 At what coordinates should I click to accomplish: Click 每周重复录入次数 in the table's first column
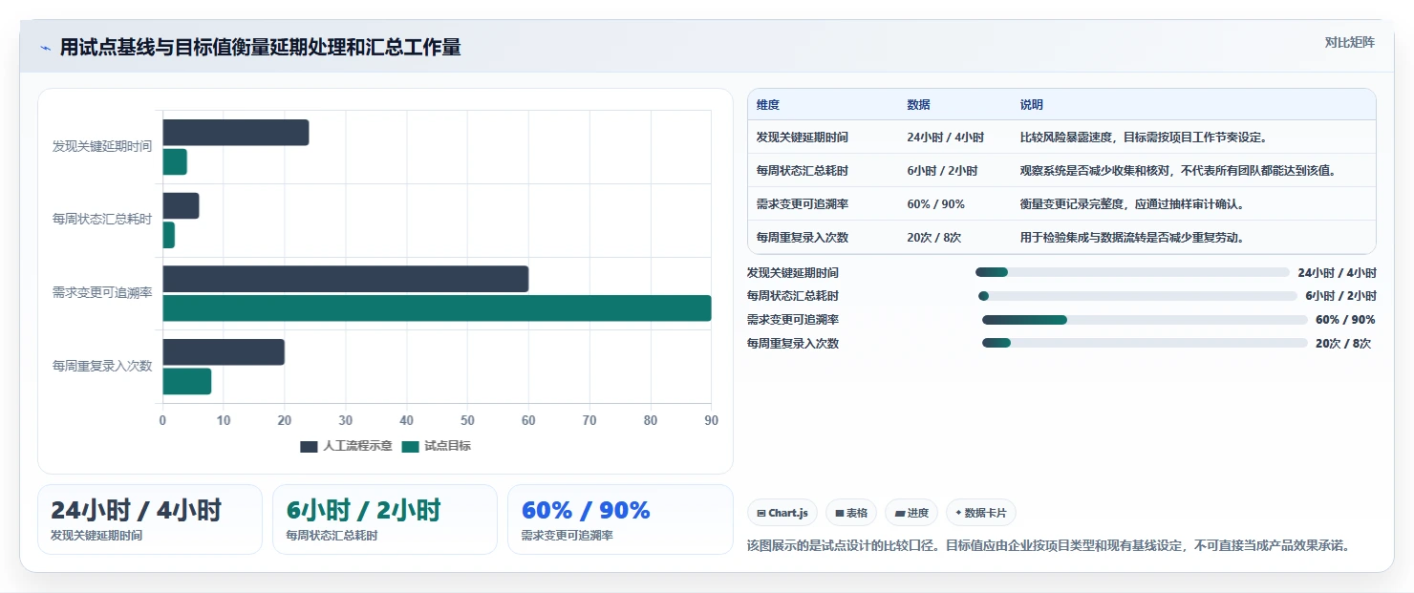(803, 238)
